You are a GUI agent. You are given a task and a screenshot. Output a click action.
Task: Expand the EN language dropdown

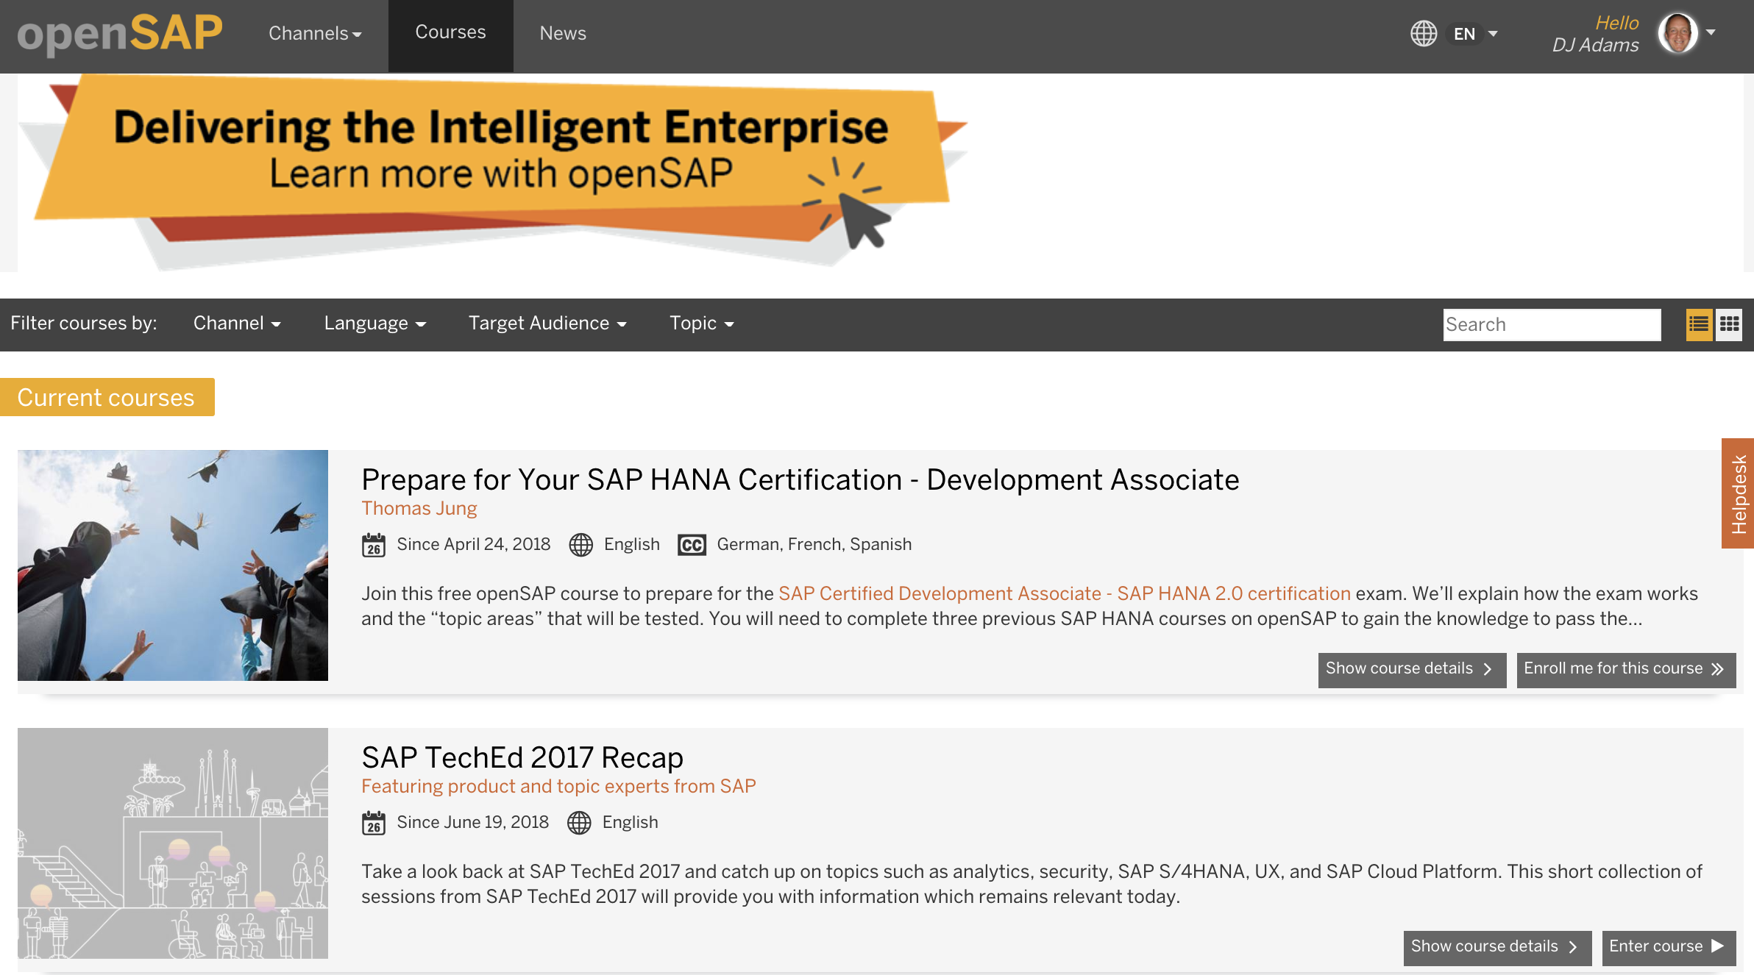pos(1475,34)
